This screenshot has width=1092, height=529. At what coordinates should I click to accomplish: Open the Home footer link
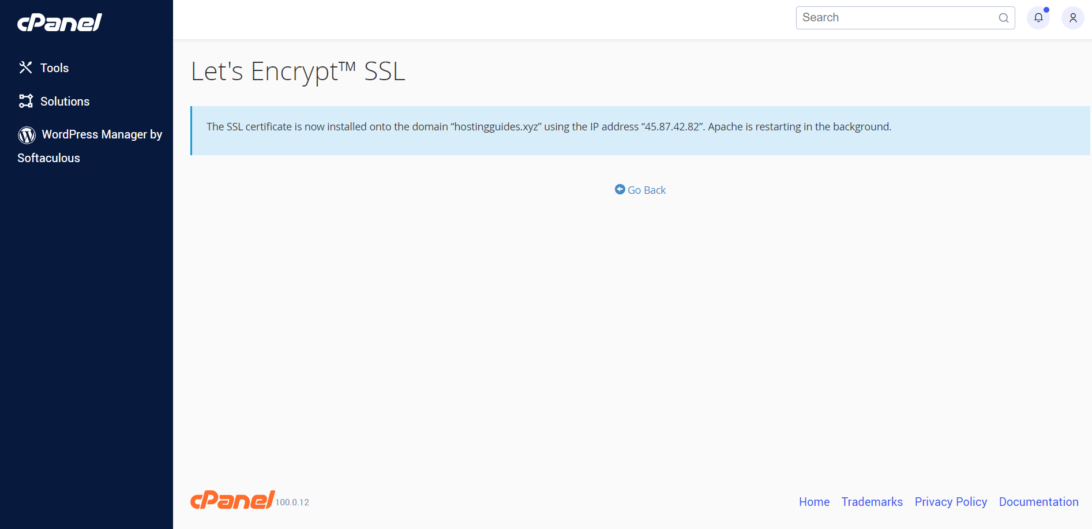(x=814, y=502)
